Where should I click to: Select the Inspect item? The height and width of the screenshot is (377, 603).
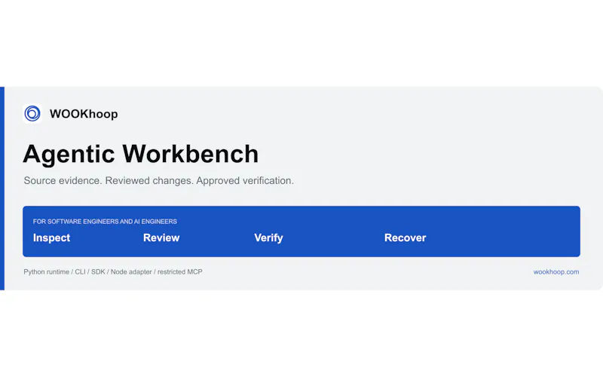tap(51, 238)
